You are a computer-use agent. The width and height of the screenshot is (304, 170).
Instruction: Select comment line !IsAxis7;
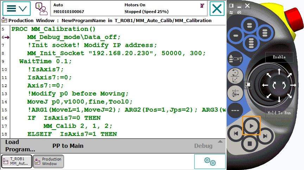point(45,70)
